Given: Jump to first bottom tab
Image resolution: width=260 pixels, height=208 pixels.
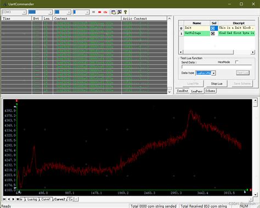Looking at the screenshot, I should [4, 199].
